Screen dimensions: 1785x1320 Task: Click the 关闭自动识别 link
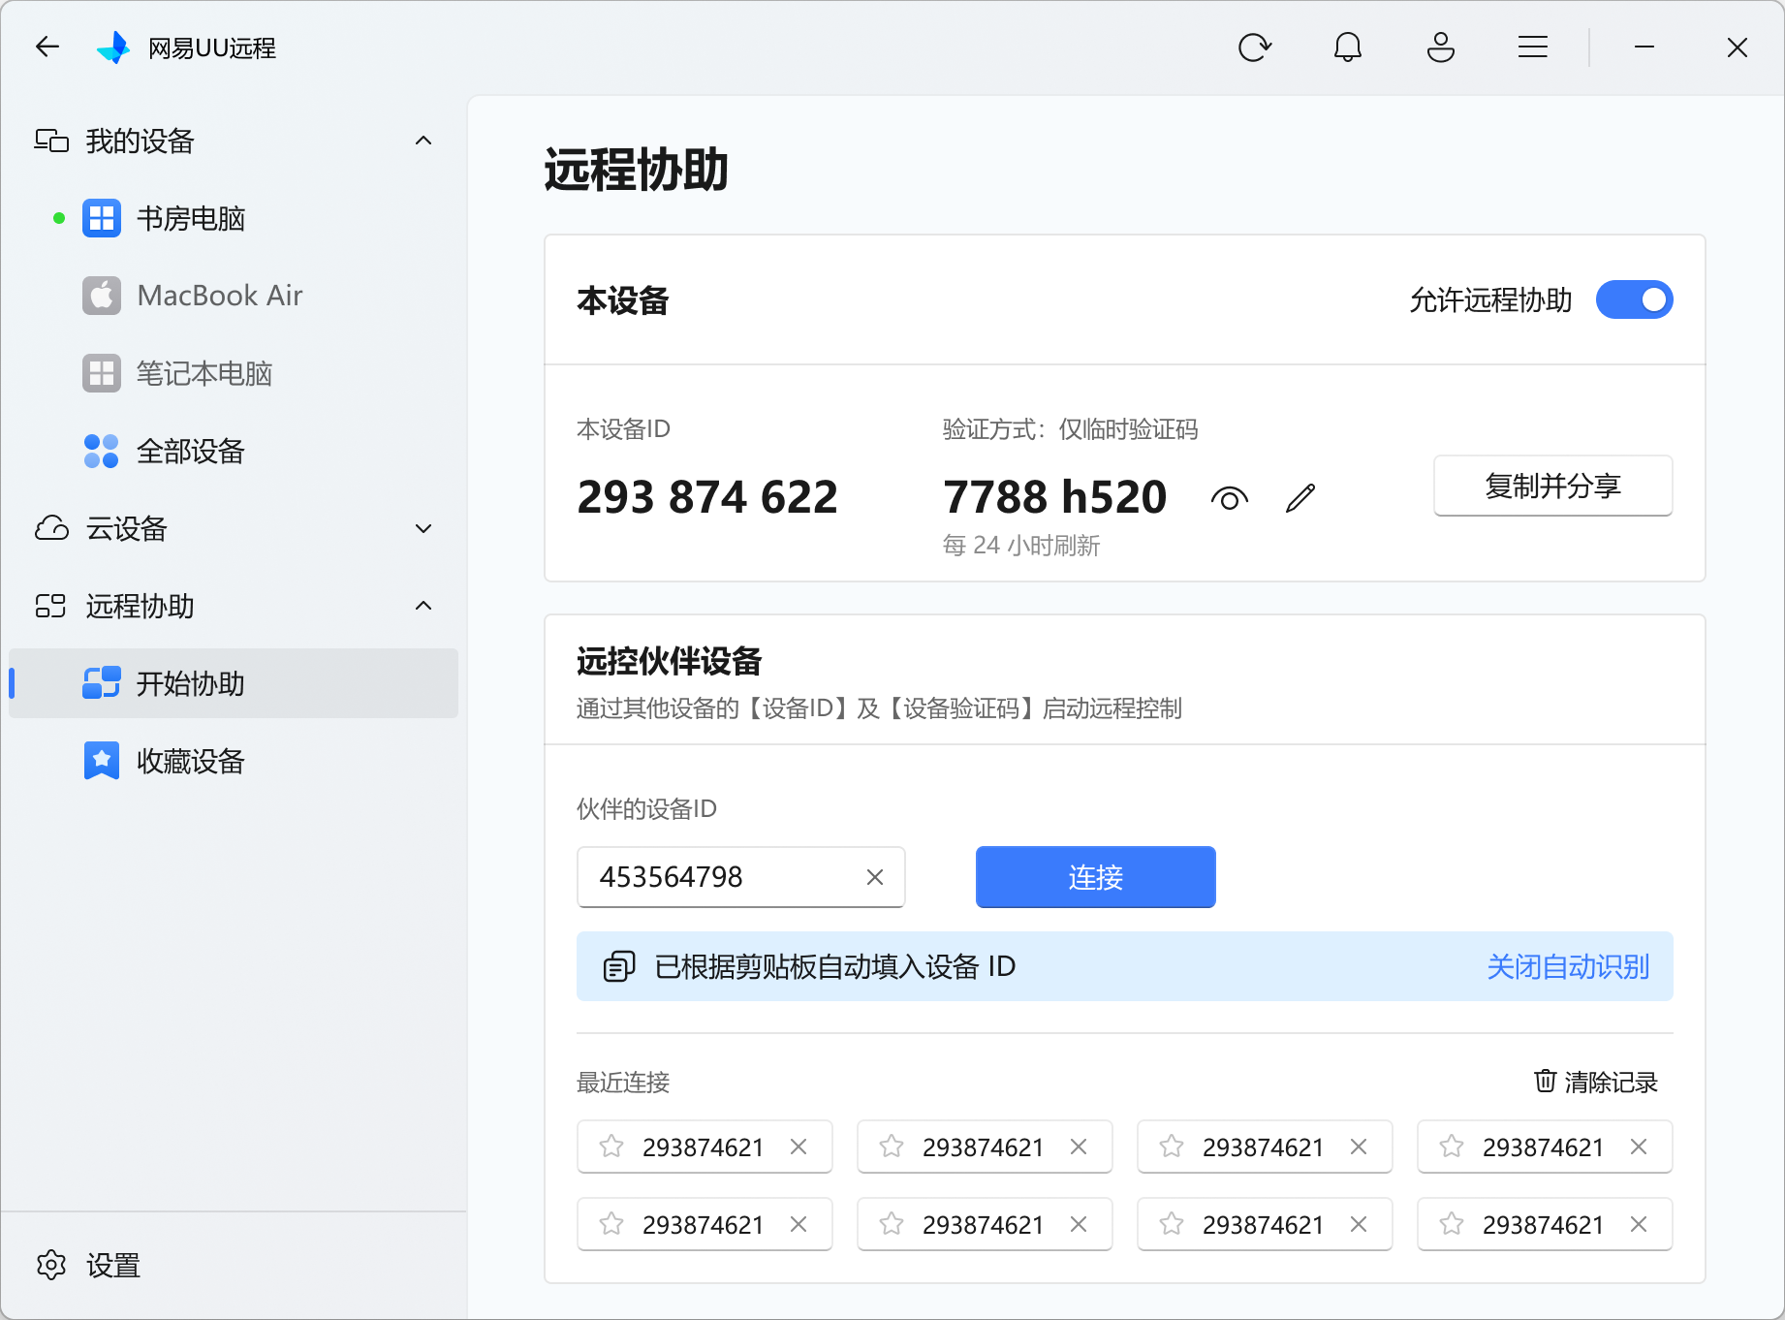pos(1568,966)
